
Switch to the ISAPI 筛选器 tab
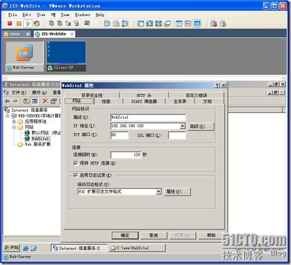click(144, 101)
